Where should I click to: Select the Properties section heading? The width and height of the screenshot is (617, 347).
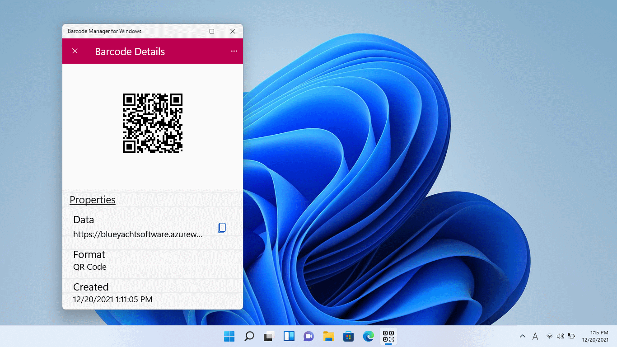click(92, 200)
